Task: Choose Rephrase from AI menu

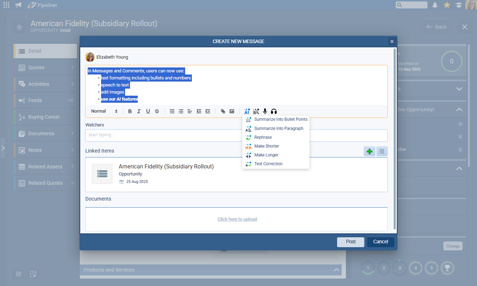Action: pos(276,137)
